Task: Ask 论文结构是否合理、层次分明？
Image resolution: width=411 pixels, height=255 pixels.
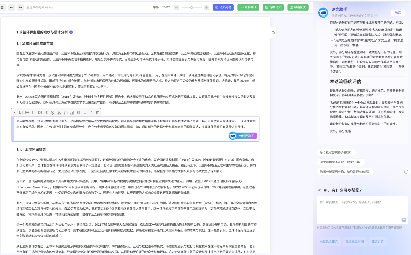Action: click(x=341, y=162)
